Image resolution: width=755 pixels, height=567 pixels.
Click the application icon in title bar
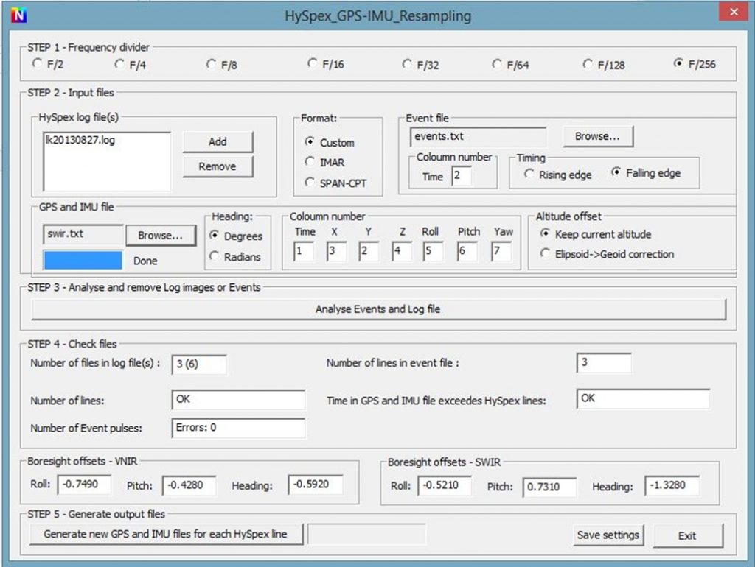pos(18,15)
